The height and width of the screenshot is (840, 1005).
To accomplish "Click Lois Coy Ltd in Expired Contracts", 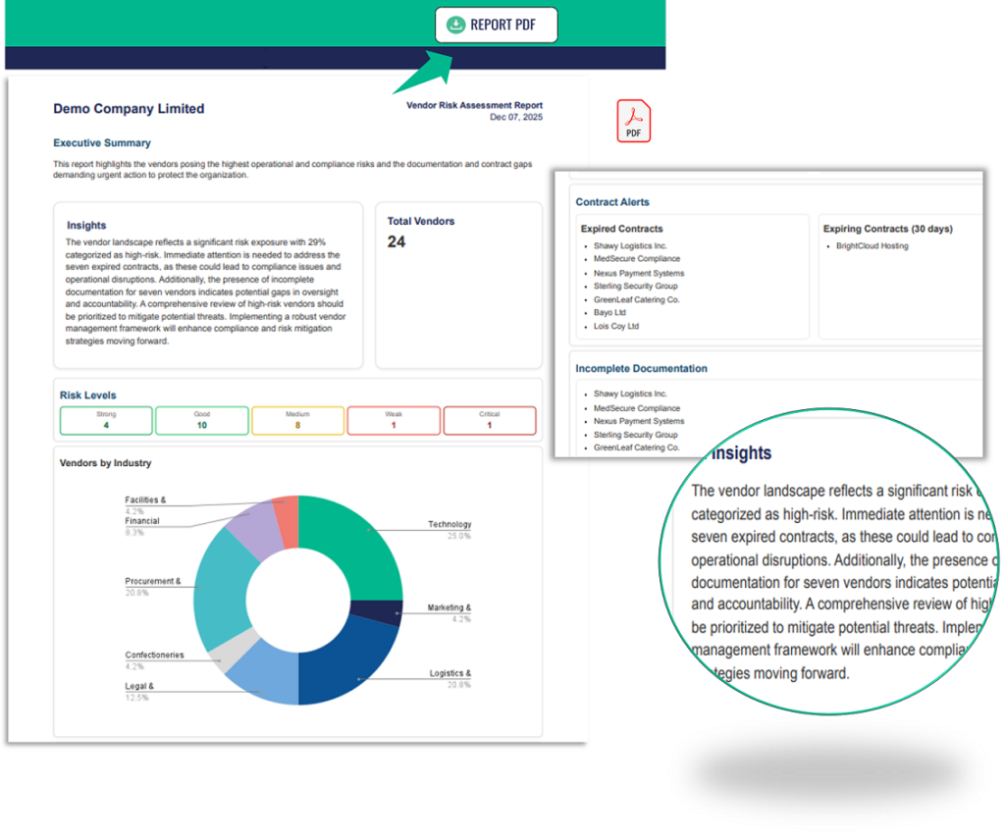I will (615, 326).
